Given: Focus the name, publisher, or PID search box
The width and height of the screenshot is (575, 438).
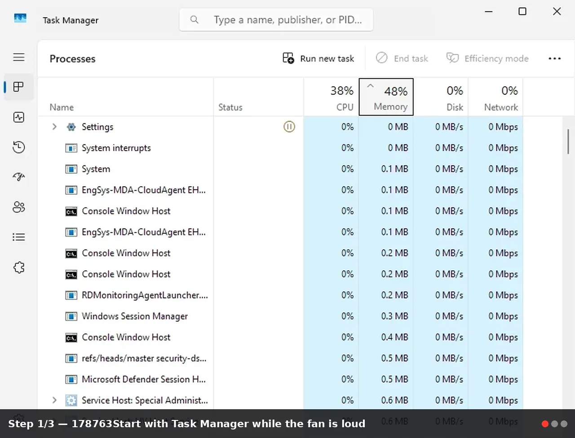Looking at the screenshot, I should (x=276, y=20).
